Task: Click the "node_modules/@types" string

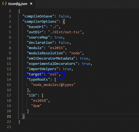Action: (53, 85)
